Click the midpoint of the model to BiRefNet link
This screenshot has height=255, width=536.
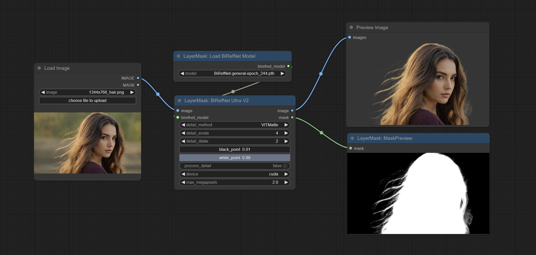coord(233,92)
